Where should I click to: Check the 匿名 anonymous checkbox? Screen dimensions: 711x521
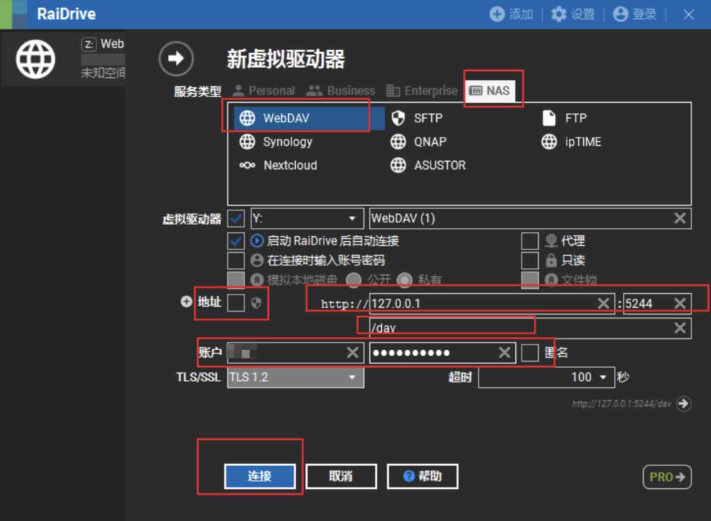[x=530, y=353]
